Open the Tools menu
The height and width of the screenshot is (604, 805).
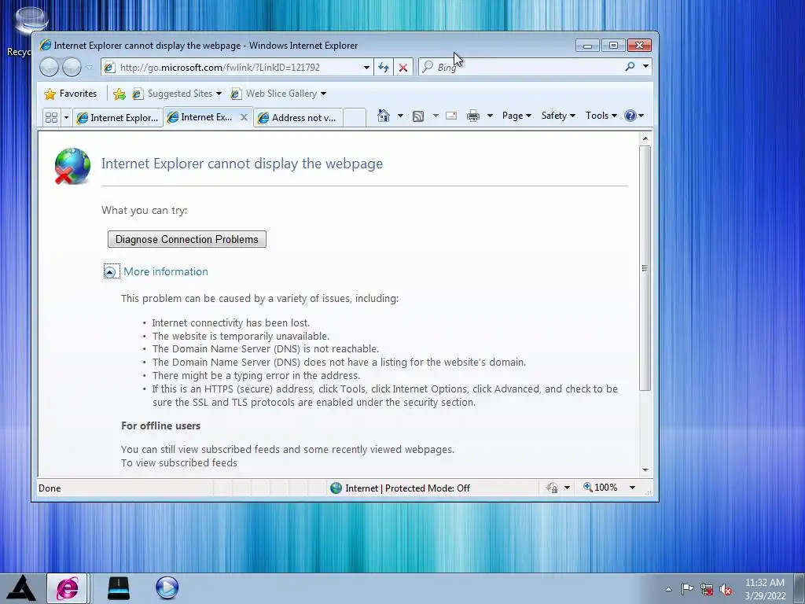pos(601,116)
